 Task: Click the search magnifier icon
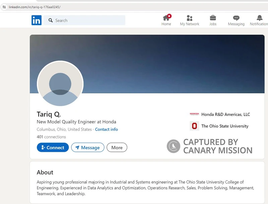click(x=50, y=20)
